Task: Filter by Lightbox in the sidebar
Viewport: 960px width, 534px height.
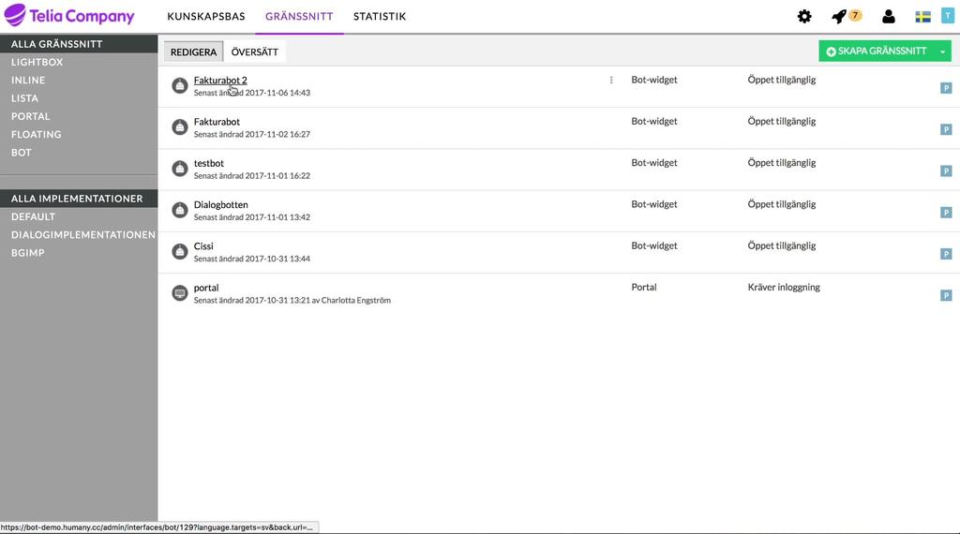Action: [x=37, y=62]
